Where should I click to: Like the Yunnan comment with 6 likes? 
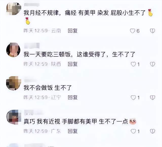click(132, 31)
